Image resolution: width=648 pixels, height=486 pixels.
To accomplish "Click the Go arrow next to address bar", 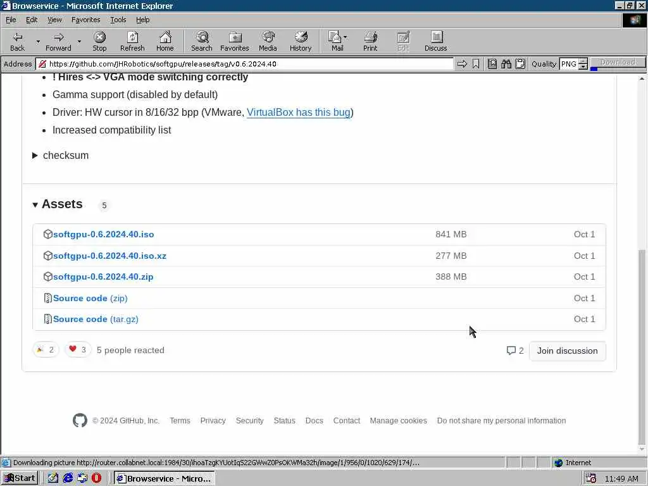I will tap(462, 64).
